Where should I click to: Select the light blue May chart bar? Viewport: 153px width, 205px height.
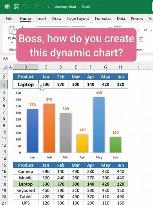(99, 125)
